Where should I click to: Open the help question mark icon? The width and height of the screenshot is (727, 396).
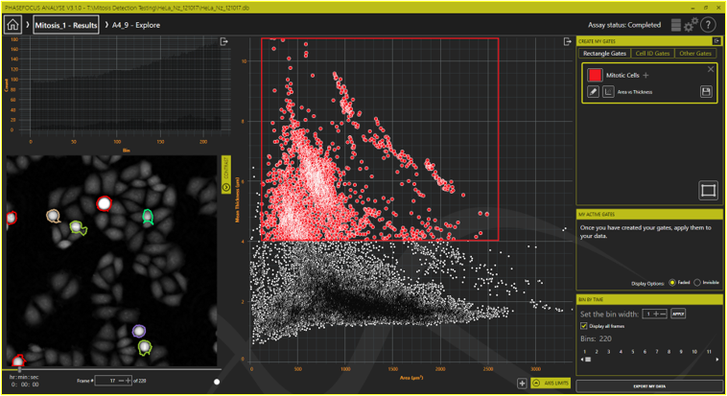(709, 25)
